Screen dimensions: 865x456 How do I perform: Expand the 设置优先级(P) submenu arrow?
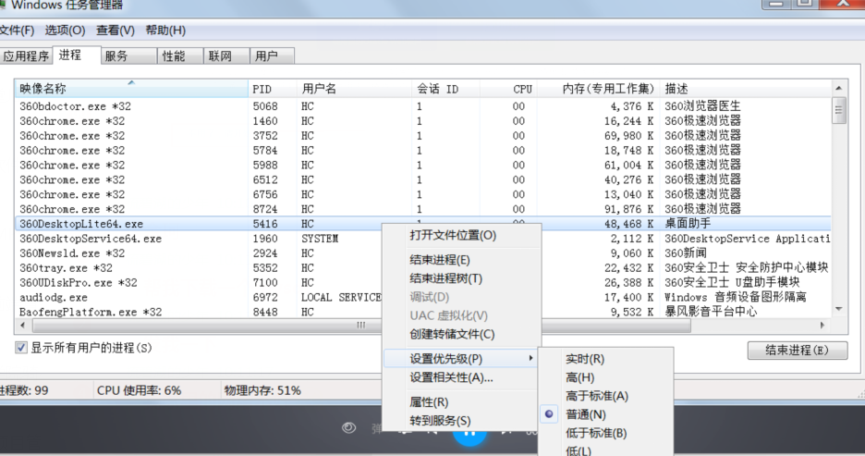(530, 358)
